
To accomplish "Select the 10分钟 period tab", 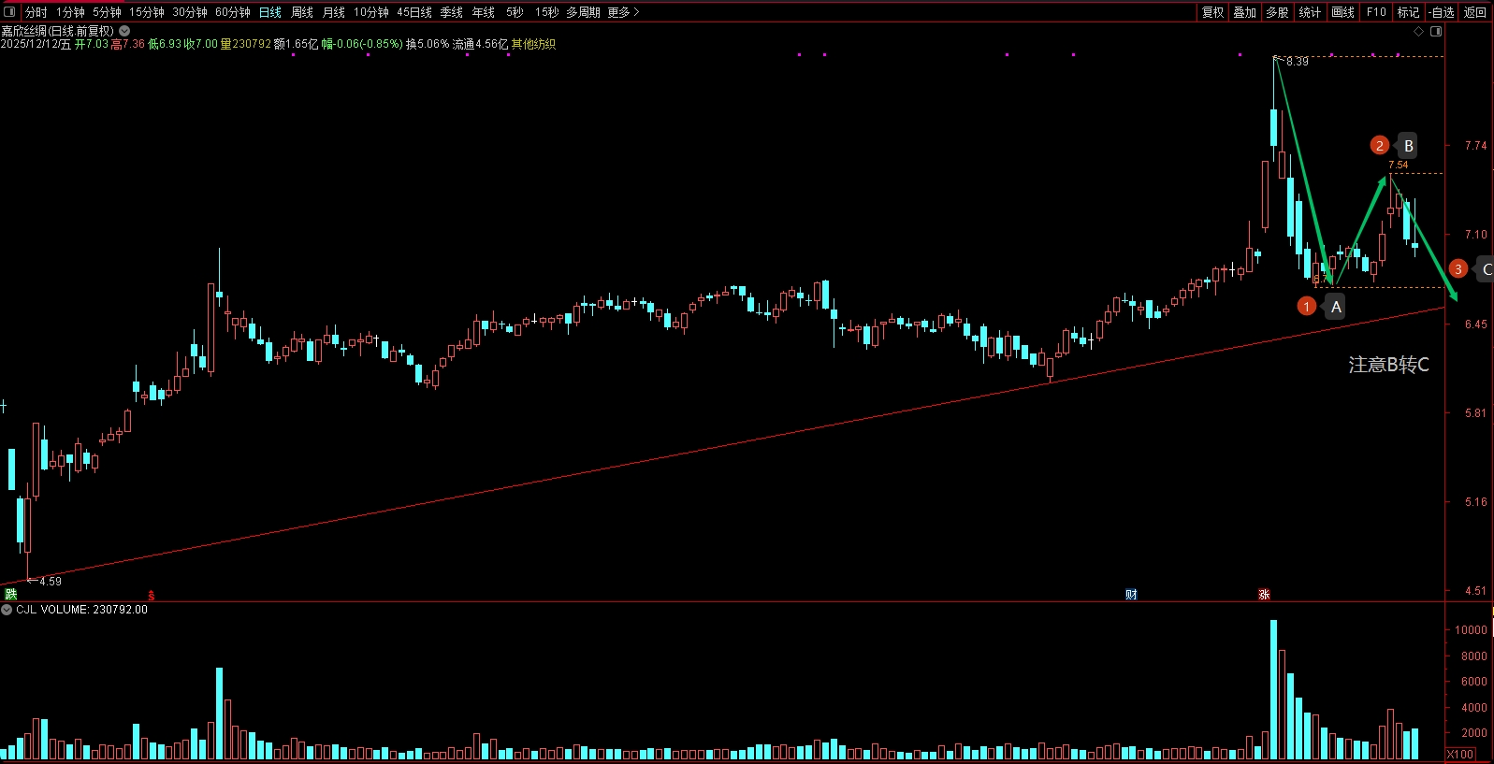I will pos(370,12).
